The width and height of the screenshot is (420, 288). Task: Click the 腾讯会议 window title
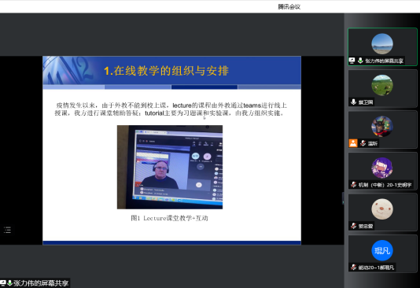[289, 7]
